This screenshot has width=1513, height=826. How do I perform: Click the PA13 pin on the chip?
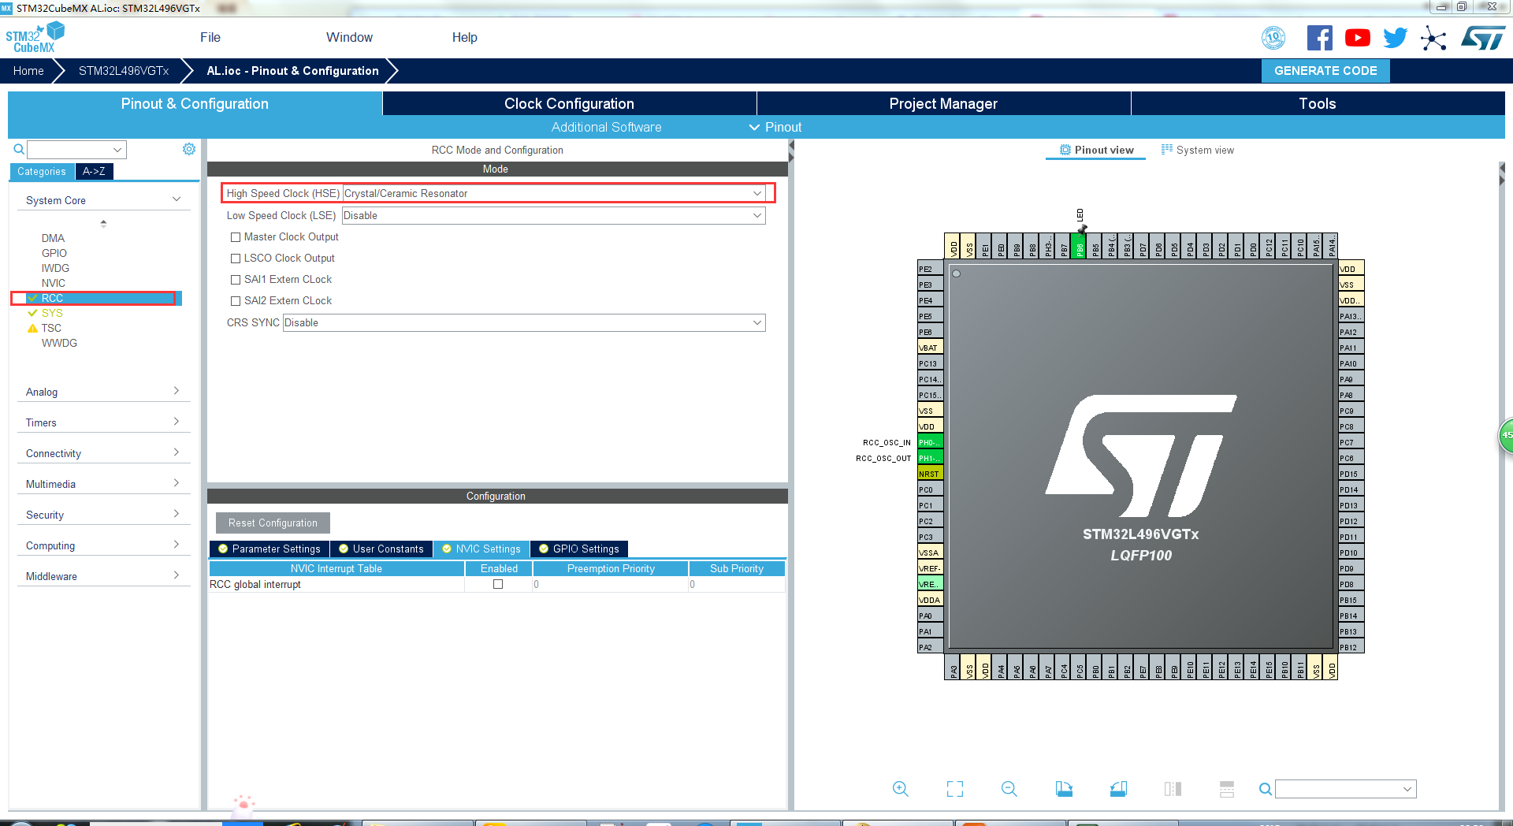pos(1351,316)
